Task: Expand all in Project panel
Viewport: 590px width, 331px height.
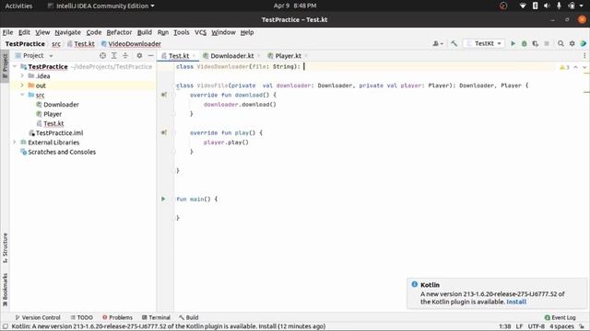Action: (x=114, y=55)
